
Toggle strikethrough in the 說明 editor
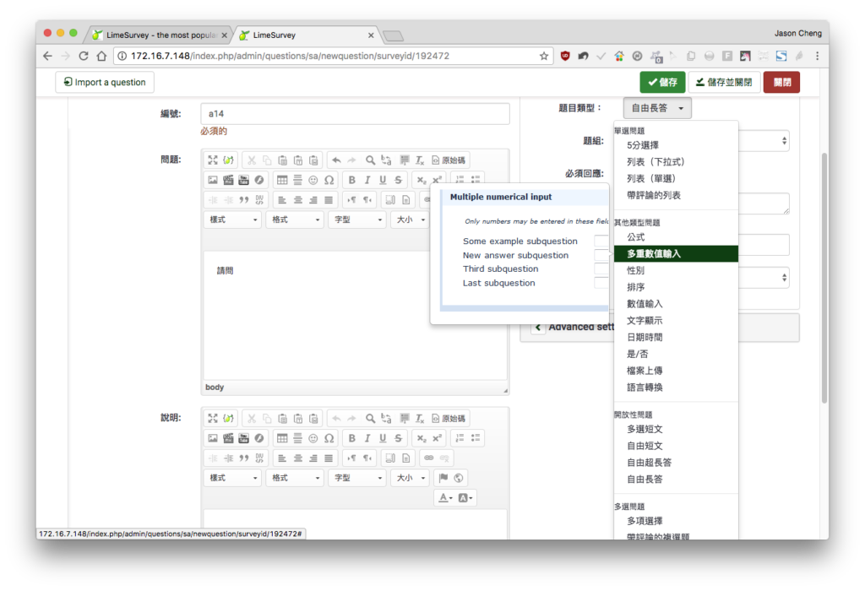399,438
